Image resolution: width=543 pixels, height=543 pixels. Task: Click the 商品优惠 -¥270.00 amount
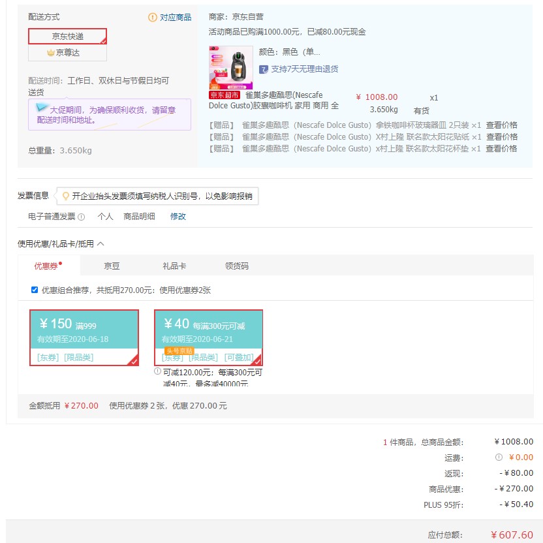tap(514, 489)
